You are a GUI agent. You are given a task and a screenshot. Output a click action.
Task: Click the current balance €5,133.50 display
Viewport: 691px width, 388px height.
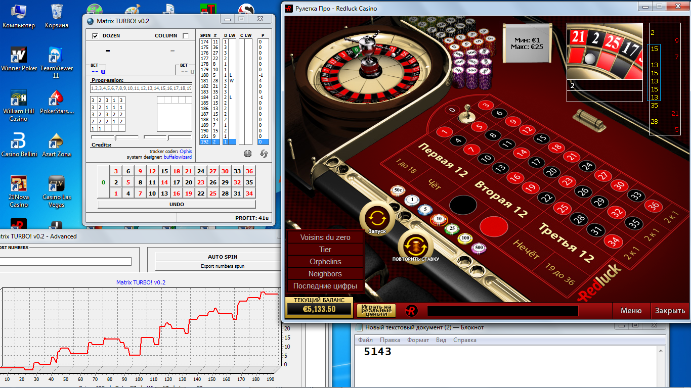pos(319,309)
